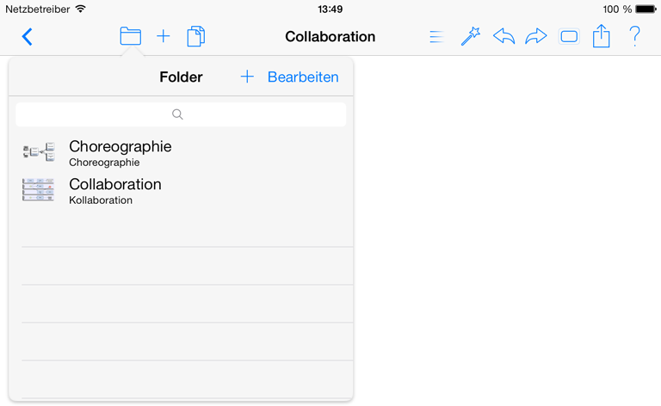The image size is (661, 406).
Task: Focus the folder search field
Action: coord(181,114)
